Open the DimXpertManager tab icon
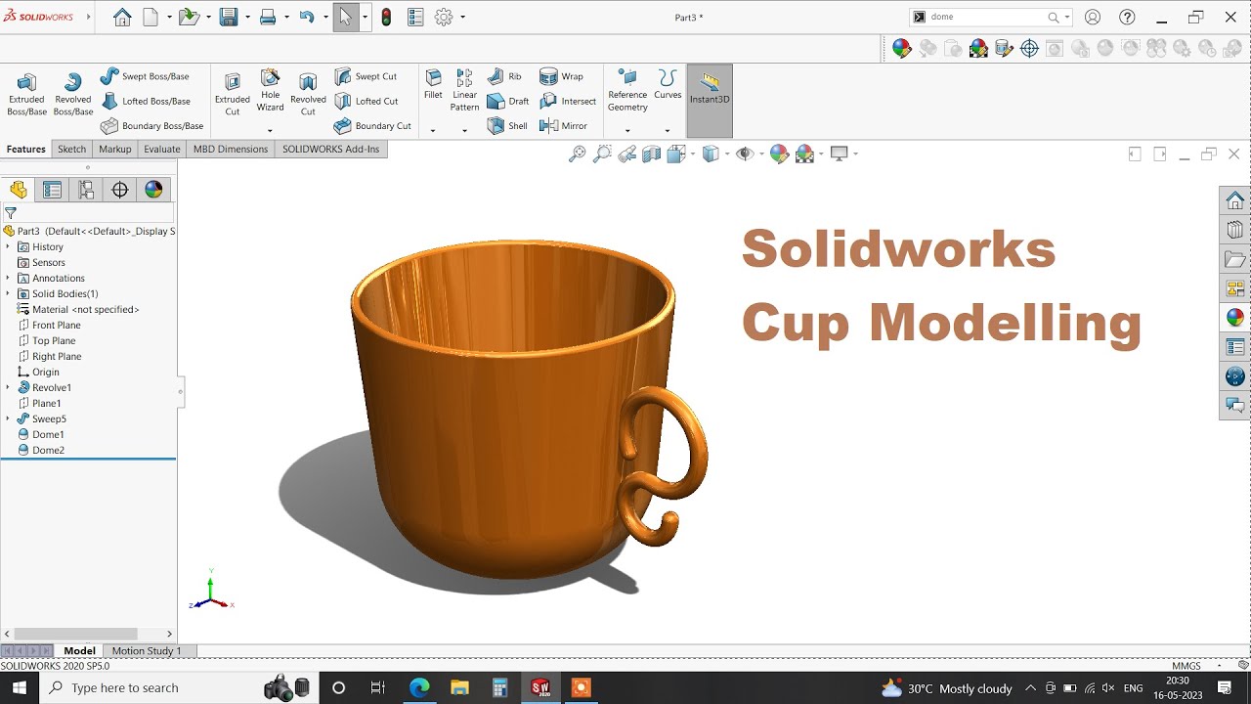Screen dimensions: 1251x704 point(120,190)
